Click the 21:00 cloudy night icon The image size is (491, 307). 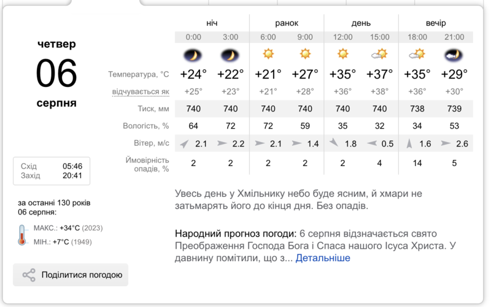point(454,55)
